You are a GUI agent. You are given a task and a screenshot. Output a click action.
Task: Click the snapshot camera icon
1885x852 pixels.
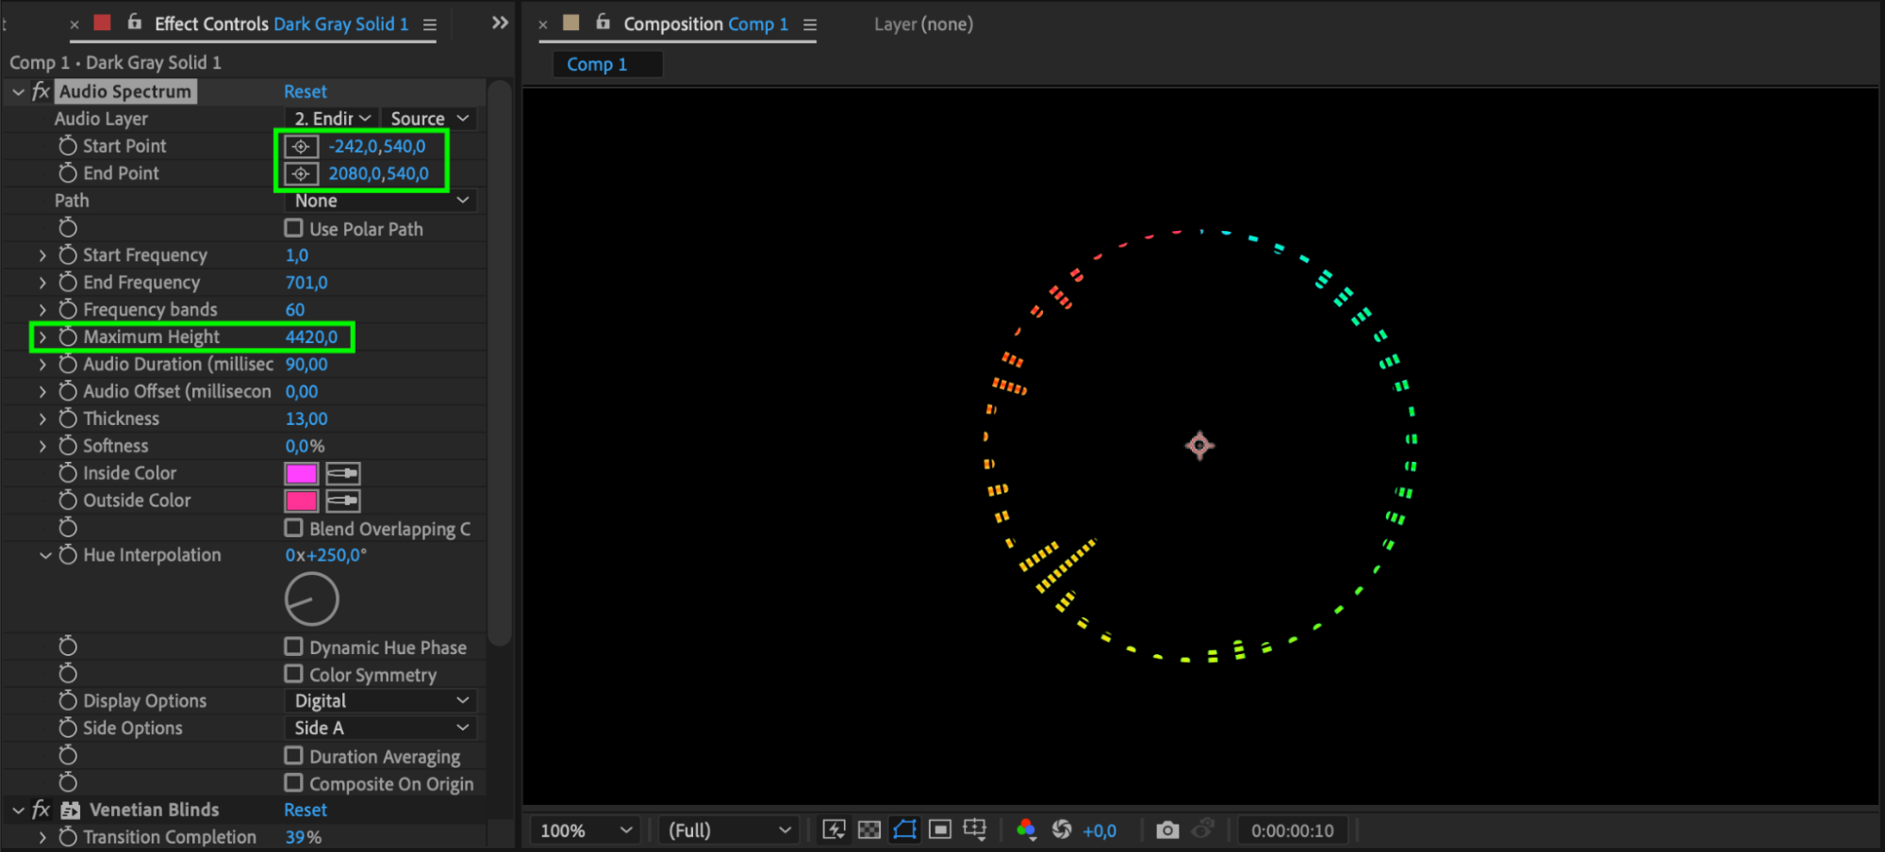click(x=1167, y=830)
